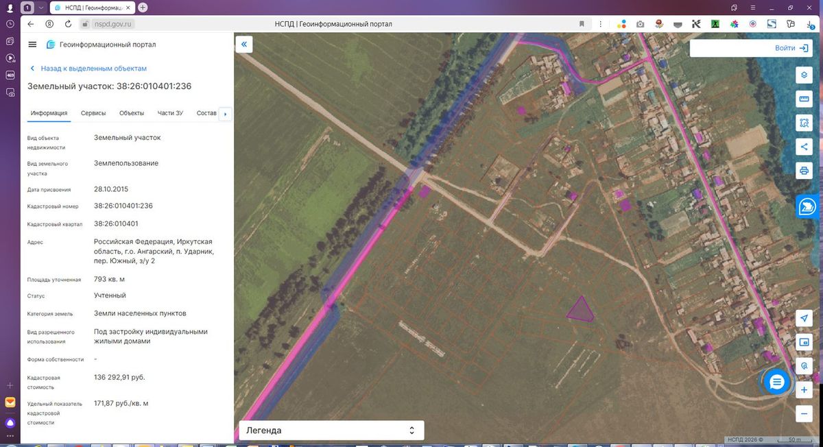Open the browser downloads icon
The height and width of the screenshot is (447, 823).
click(810, 23)
